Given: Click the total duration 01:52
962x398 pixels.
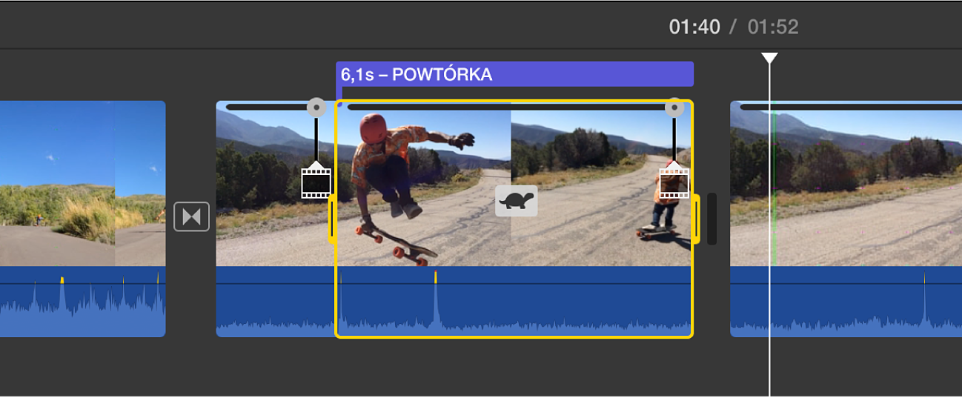Looking at the screenshot, I should (x=773, y=27).
